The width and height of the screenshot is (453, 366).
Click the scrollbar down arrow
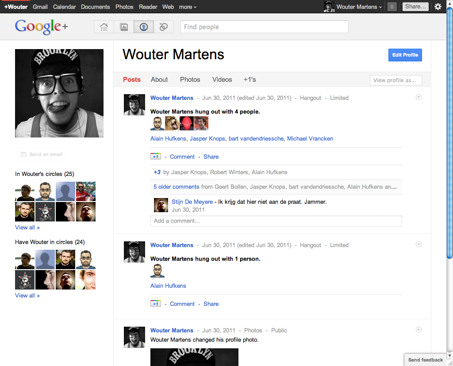tap(449, 356)
